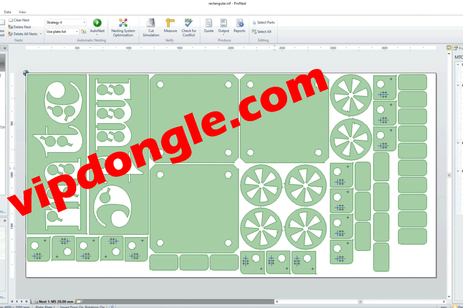Expand the Delete All Nests dropdown arrow
This screenshot has width=463, height=308.
coord(41,34)
